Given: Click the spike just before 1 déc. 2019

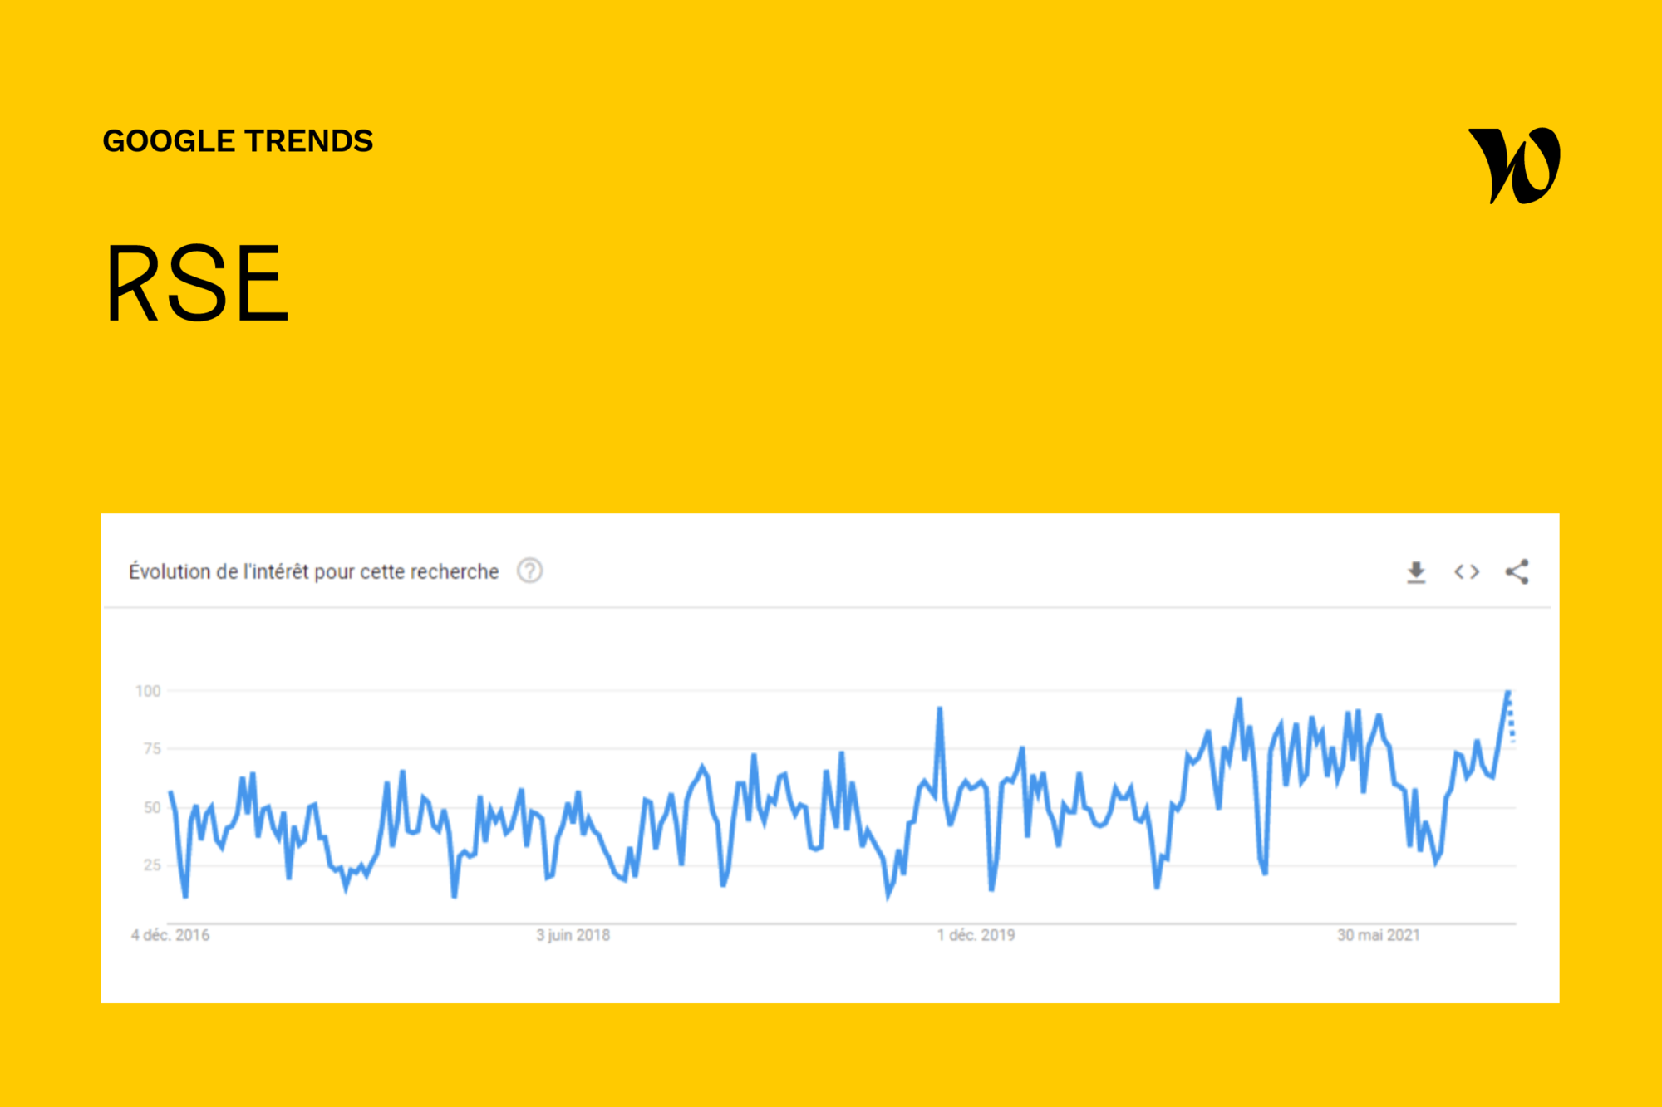Looking at the screenshot, I should (940, 710).
